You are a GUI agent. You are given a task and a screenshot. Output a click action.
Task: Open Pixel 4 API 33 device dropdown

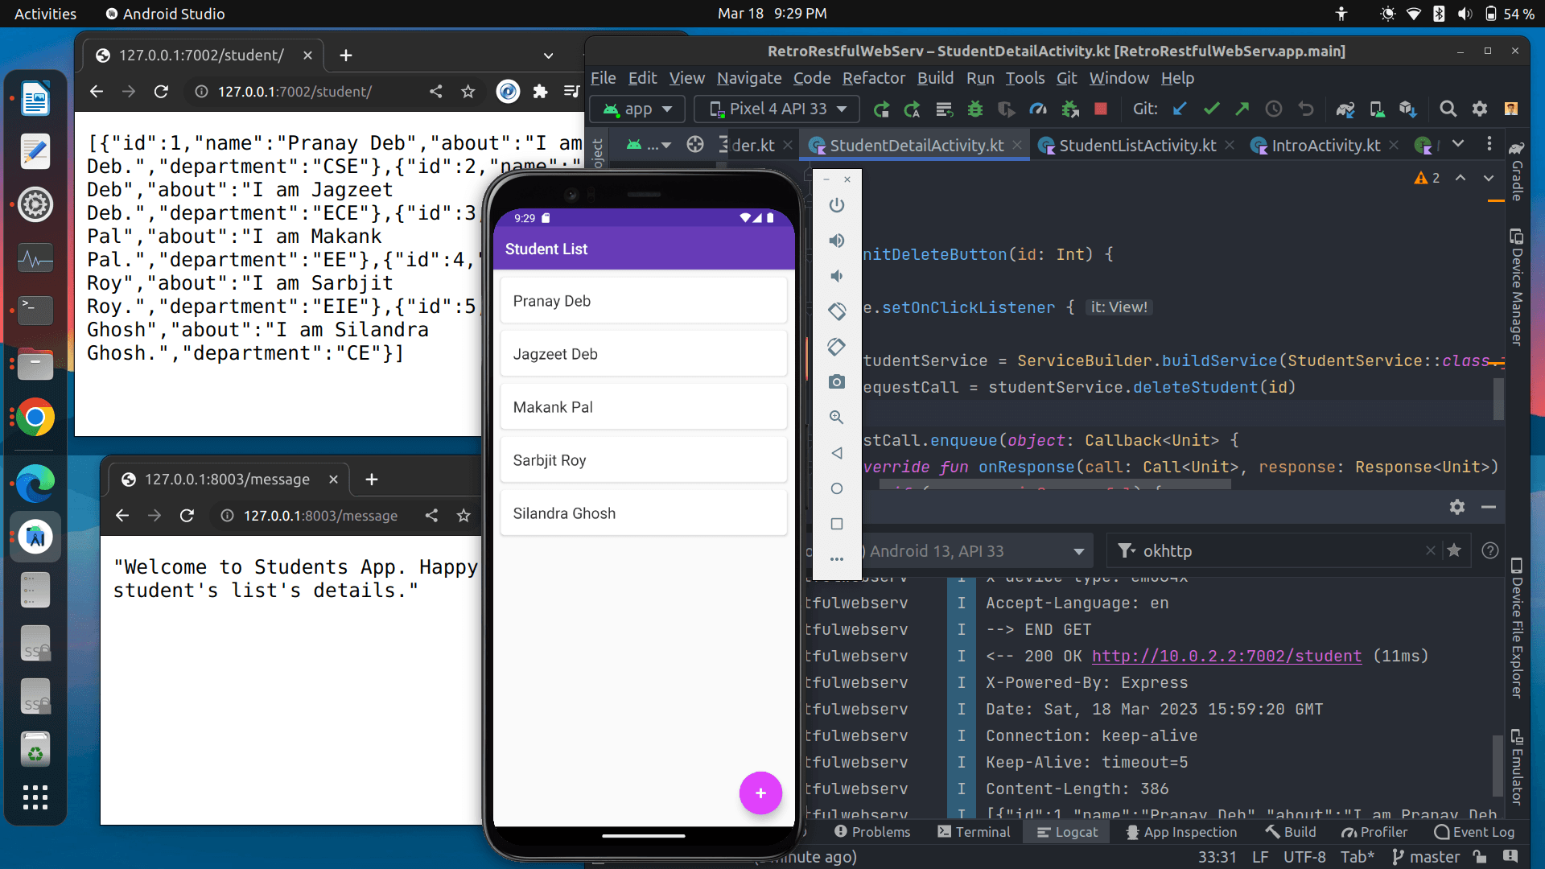777,109
